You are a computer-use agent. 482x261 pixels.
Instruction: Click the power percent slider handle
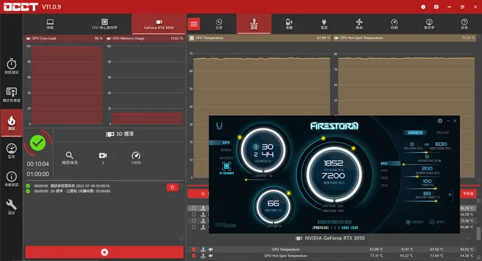[x=436, y=189]
